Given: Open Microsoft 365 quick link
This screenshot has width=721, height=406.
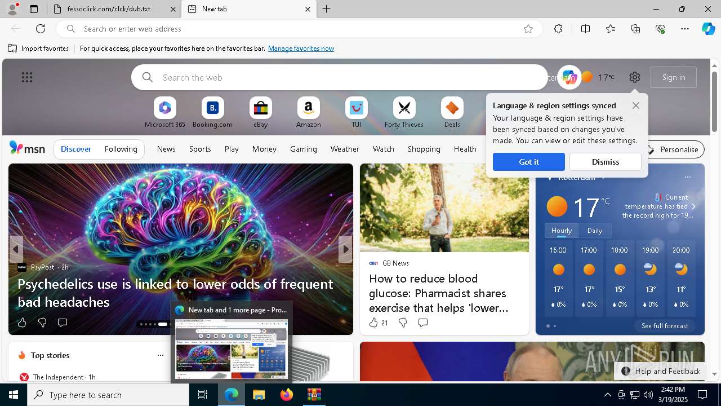Looking at the screenshot, I should [x=165, y=113].
